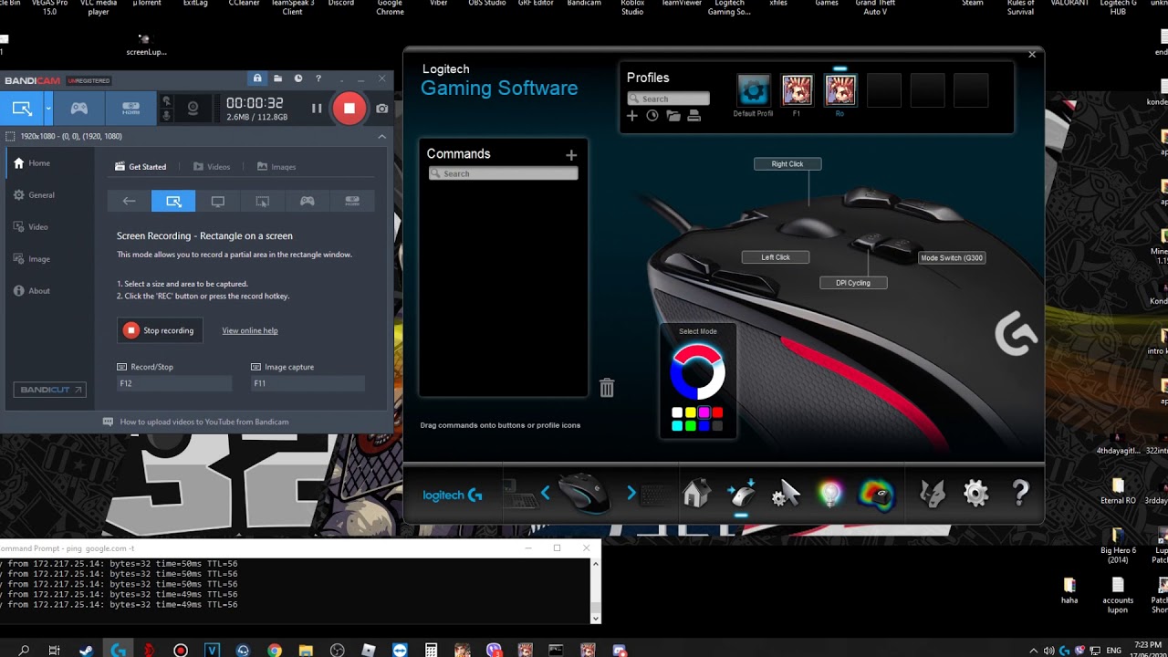The width and height of the screenshot is (1168, 657).
Task: Click the BANDICUT button
Action: 50,390
